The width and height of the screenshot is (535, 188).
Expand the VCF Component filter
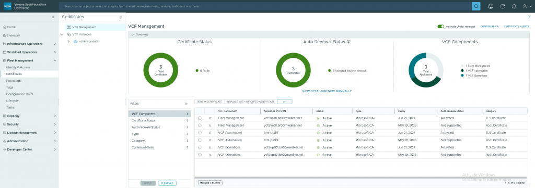tap(188, 114)
